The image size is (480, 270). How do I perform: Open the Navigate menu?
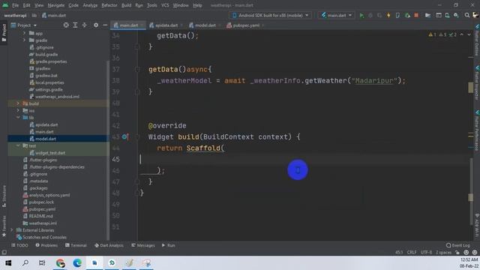56,5
